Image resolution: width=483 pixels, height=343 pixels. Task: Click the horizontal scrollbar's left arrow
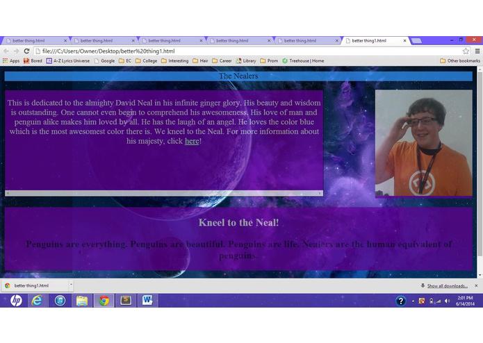(8, 193)
